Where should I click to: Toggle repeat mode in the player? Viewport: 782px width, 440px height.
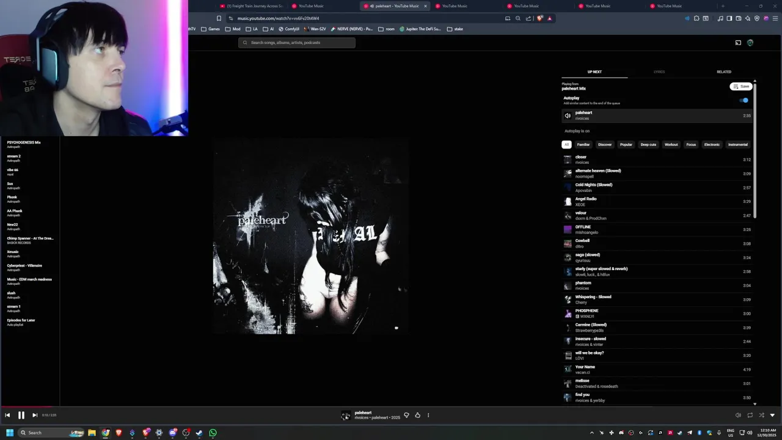point(750,415)
